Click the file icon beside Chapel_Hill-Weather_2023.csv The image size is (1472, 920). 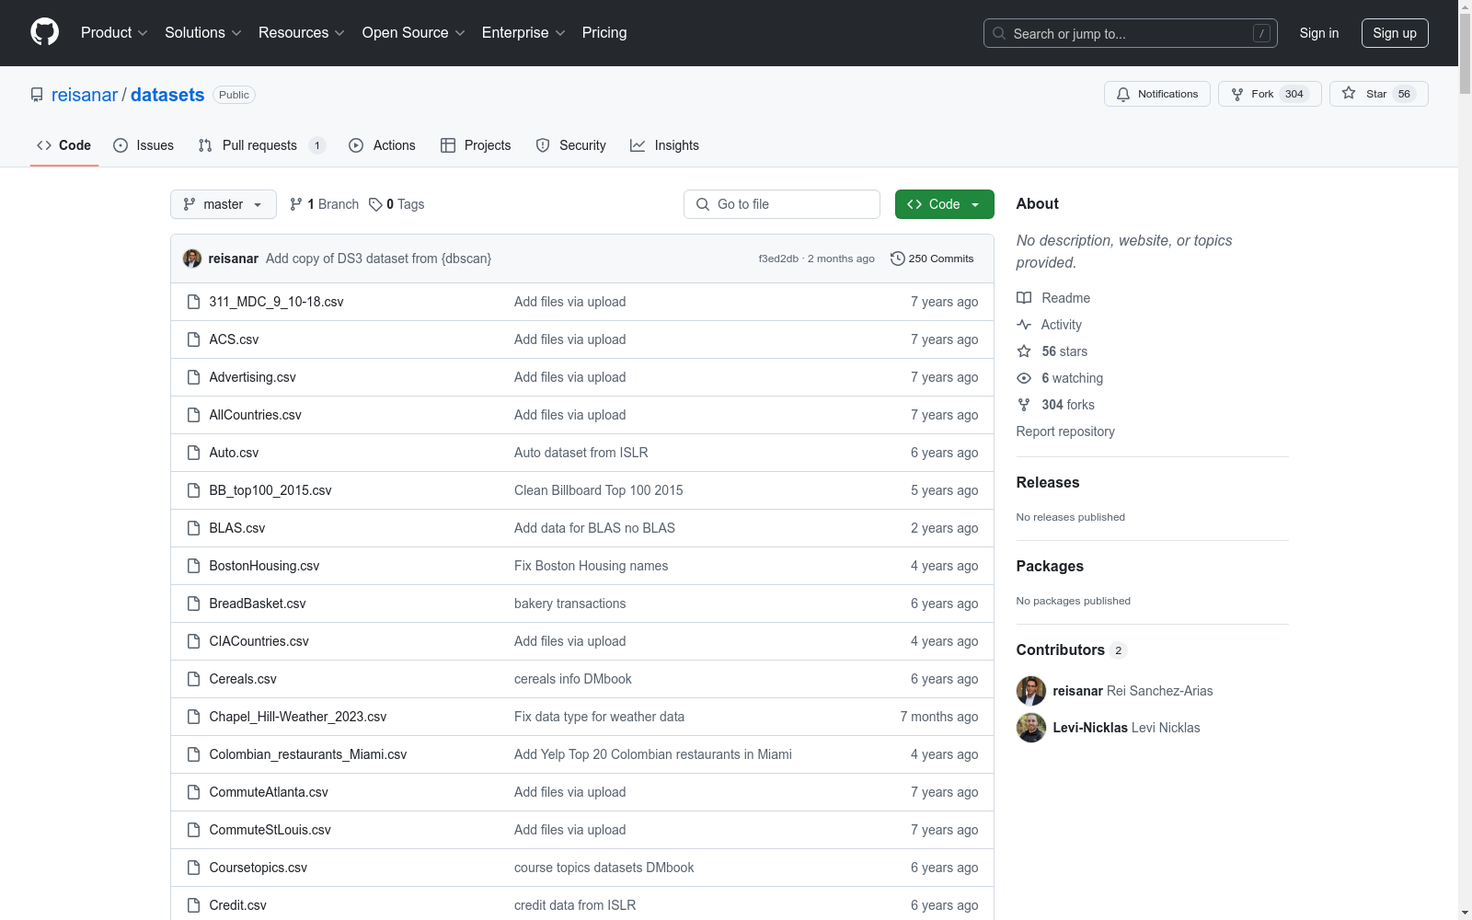tap(193, 717)
